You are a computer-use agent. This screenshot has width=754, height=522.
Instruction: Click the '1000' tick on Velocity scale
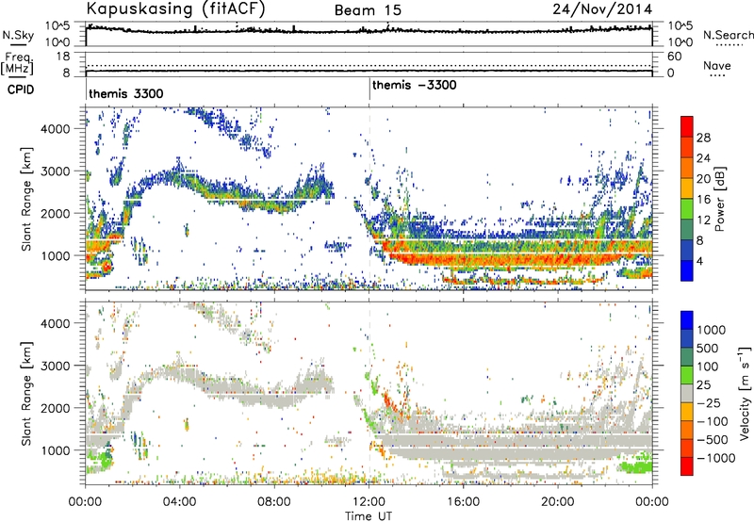click(x=712, y=330)
